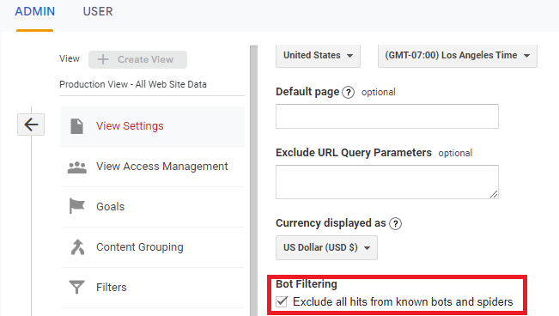The height and width of the screenshot is (316, 559).
Task: Click the Filters funnel icon
Action: [76, 287]
